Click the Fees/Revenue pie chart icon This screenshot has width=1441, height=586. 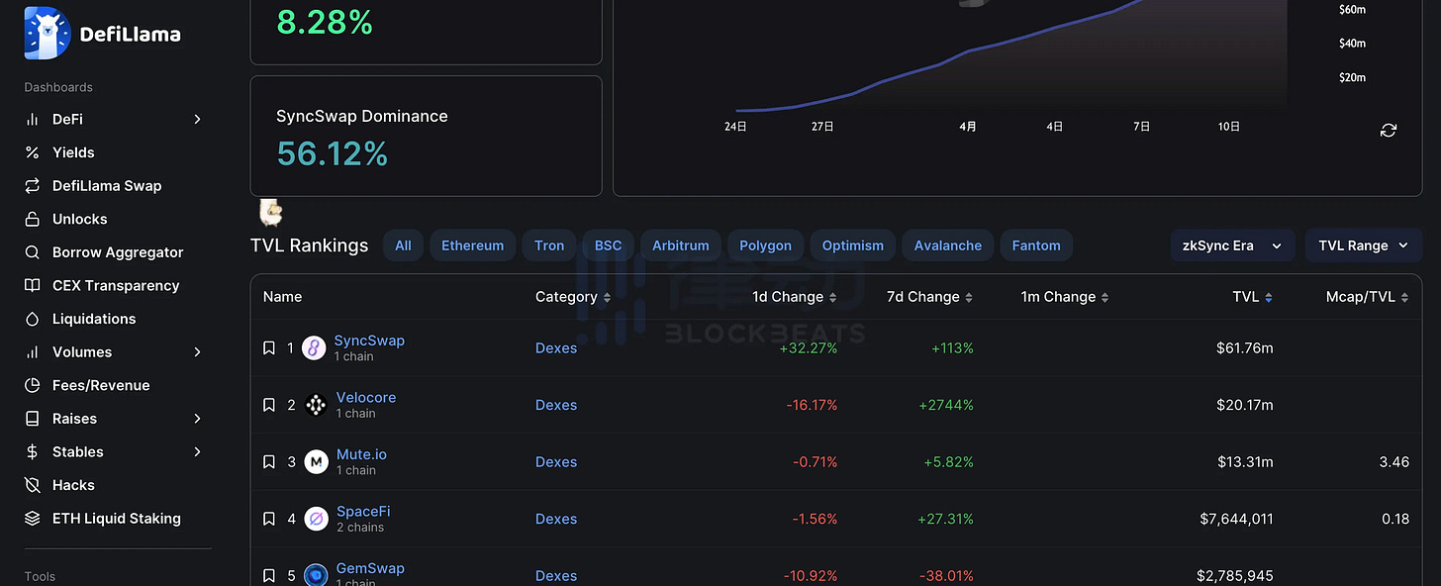click(33, 385)
